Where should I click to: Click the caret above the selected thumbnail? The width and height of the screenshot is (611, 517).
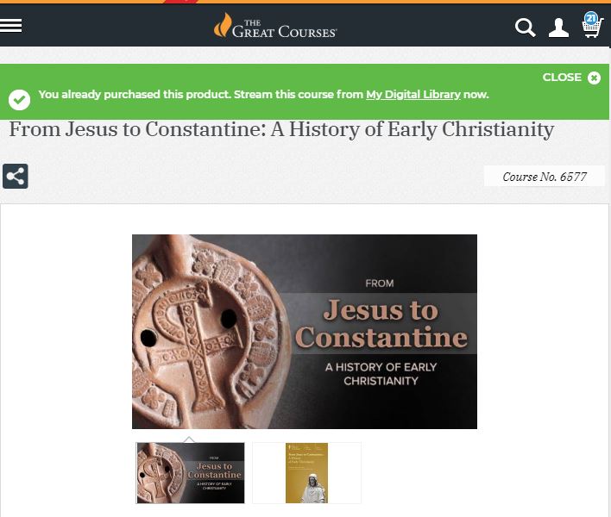[x=189, y=439]
